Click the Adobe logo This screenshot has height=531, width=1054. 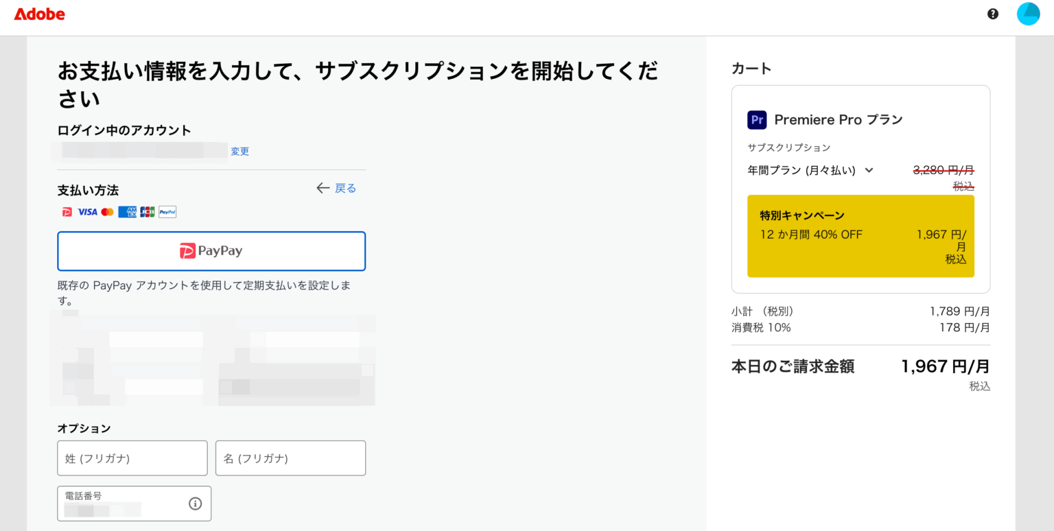pos(39,14)
